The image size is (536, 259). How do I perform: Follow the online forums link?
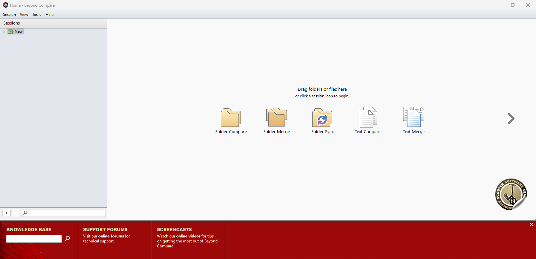111,236
